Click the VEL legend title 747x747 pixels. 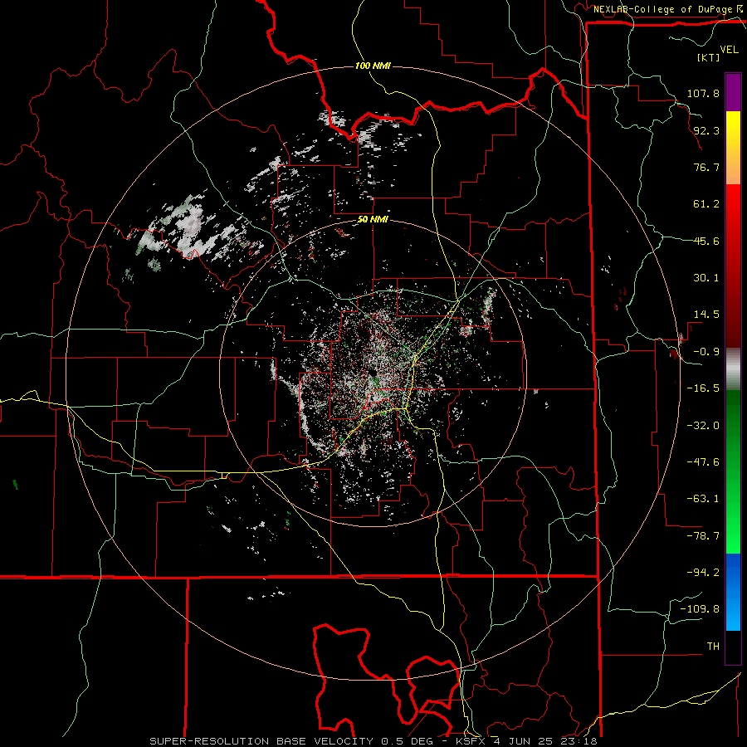point(729,50)
